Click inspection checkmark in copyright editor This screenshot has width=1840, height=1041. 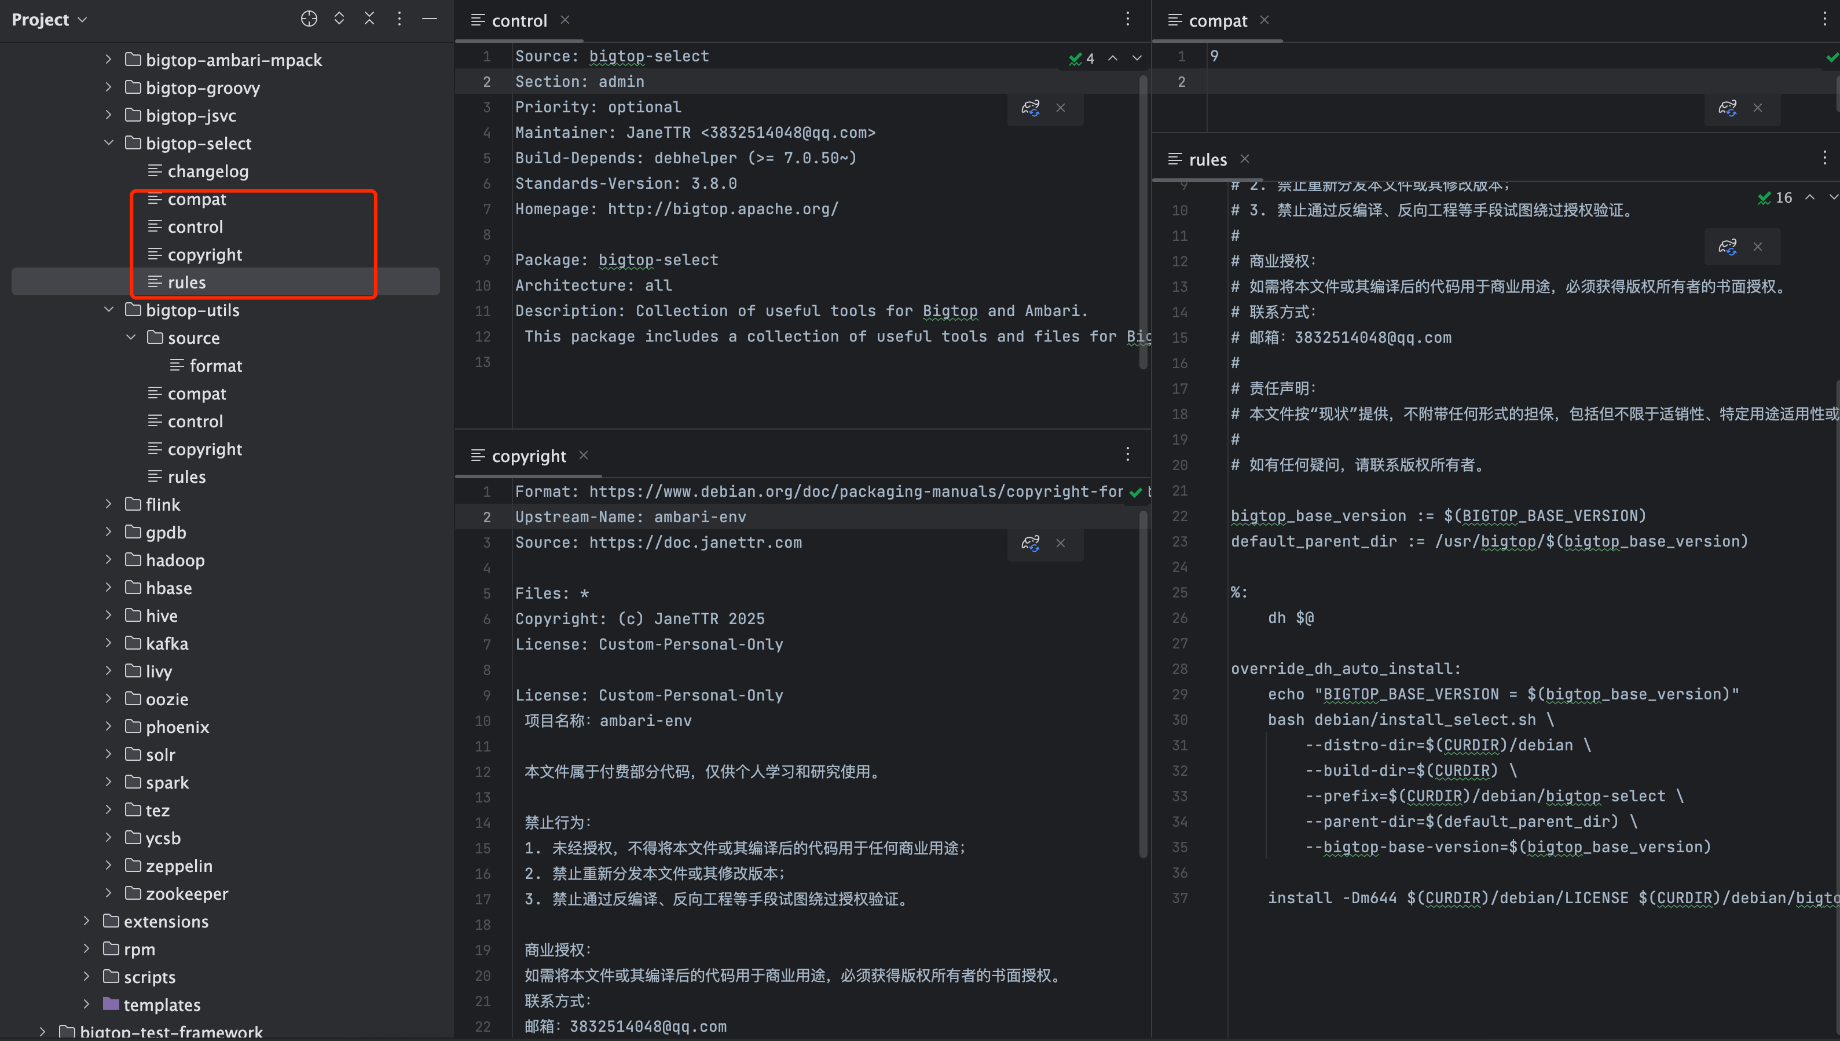[x=1136, y=493]
